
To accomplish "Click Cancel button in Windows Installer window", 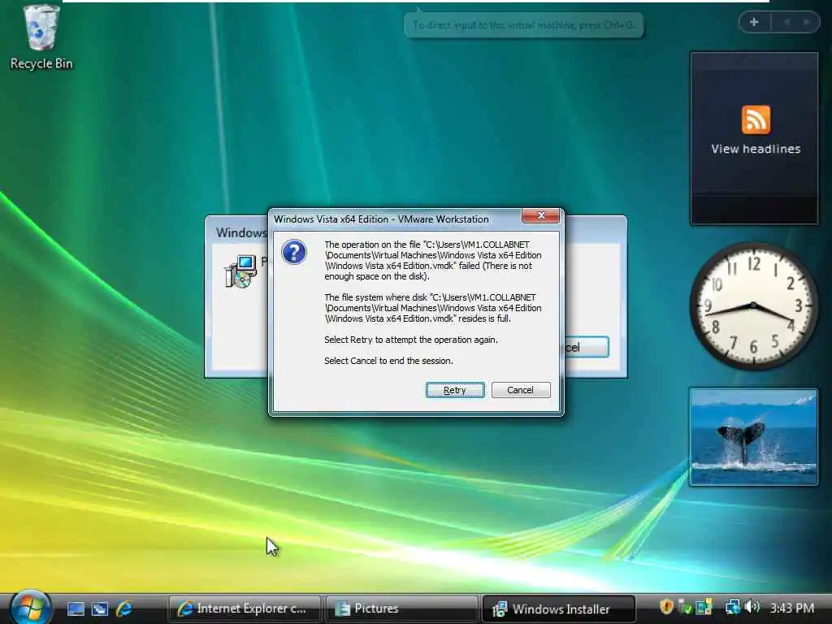I will (587, 348).
